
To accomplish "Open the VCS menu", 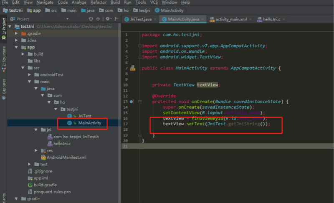I will coord(154,3).
